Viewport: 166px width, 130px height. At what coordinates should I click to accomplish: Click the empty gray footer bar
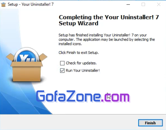pyautogui.click(x=69, y=122)
